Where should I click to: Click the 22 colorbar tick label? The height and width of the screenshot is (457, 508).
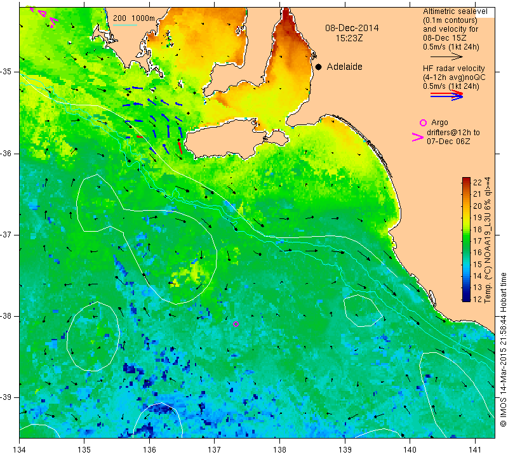click(478, 182)
